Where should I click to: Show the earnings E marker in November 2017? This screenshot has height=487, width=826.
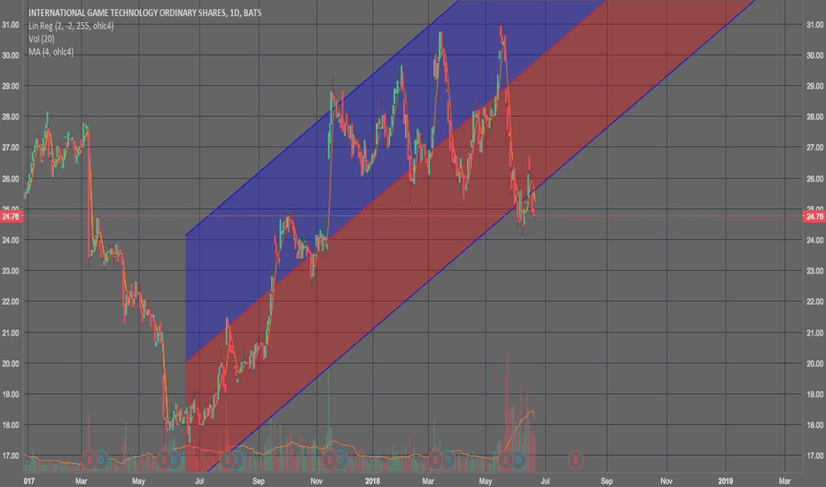(x=329, y=460)
